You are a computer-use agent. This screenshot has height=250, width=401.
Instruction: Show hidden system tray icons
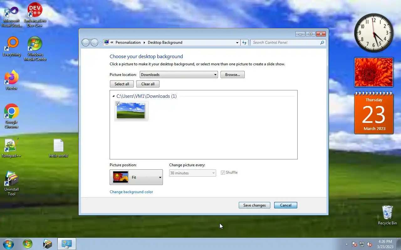(346, 244)
